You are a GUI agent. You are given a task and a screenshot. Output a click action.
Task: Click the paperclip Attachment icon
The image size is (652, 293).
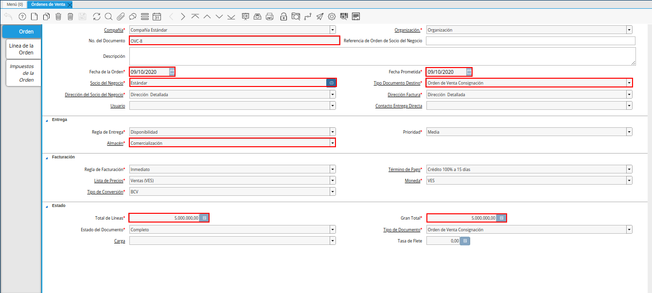click(121, 17)
